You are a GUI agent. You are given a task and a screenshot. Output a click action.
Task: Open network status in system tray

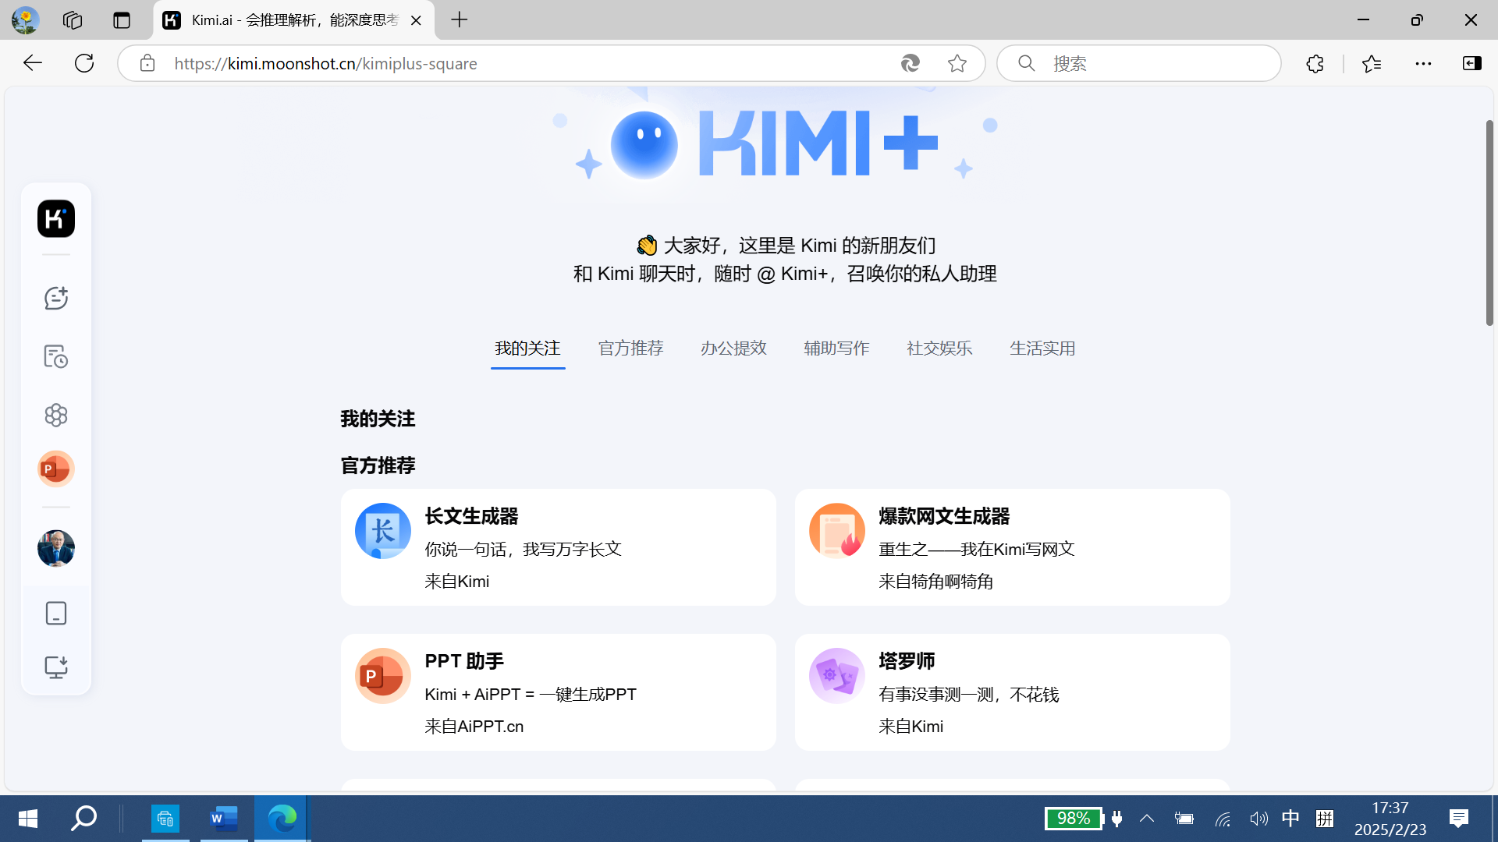[x=1223, y=819]
